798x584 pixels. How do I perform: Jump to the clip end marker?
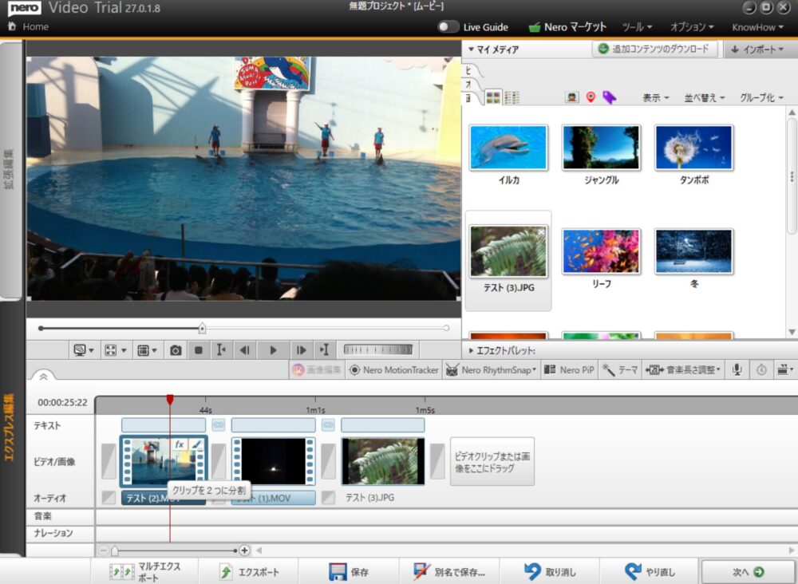[324, 350]
